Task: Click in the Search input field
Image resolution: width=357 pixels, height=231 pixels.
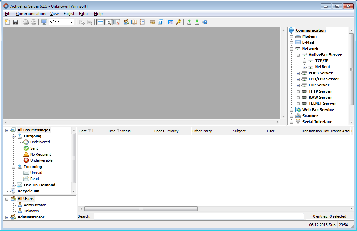Action: [199, 216]
